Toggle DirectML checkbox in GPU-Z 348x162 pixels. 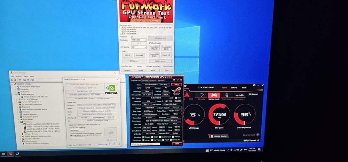173,137
